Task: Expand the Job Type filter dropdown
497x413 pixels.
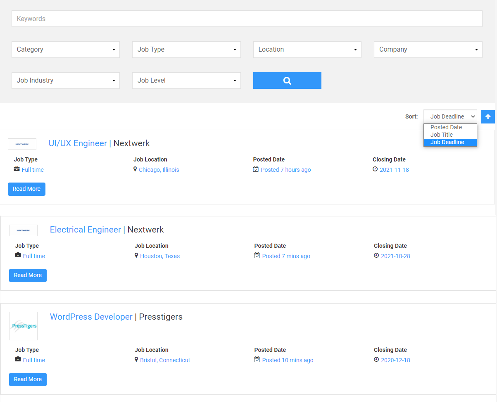Action: coord(186,50)
